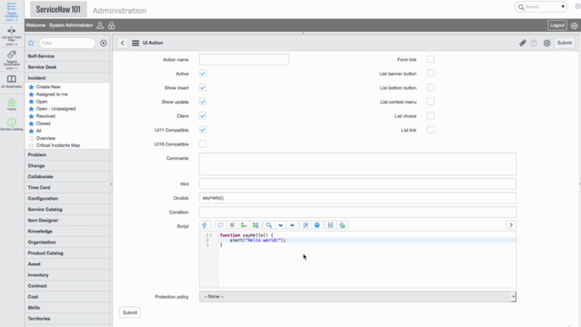Toggle the UI11 Compatible checkbox
The image size is (581, 327).
(202, 130)
